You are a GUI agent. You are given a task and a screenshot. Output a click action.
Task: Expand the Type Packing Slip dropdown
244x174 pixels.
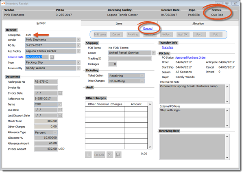[x=79, y=63]
